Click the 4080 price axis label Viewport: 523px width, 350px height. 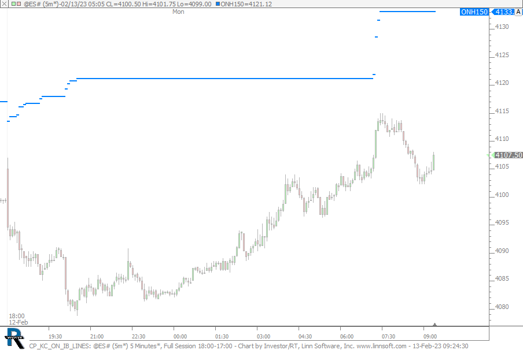[502, 307]
